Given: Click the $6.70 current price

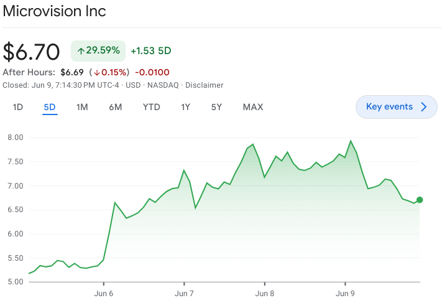Looking at the screenshot, I should [x=32, y=52].
